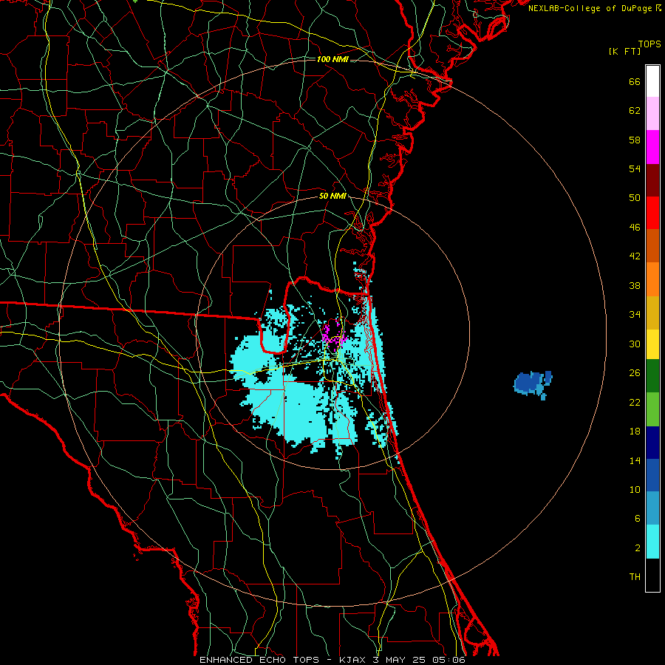Image resolution: width=665 pixels, height=665 pixels.
Task: Click the blue offshore echo over the ocean
Action: 533,384
